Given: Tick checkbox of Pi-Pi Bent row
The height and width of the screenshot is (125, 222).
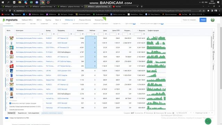Looking at the screenshot, I should (7, 52).
